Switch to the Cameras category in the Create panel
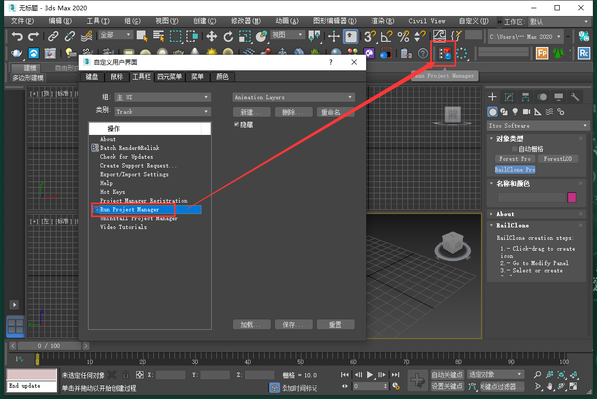The width and height of the screenshot is (597, 399). pyautogui.click(x=527, y=112)
